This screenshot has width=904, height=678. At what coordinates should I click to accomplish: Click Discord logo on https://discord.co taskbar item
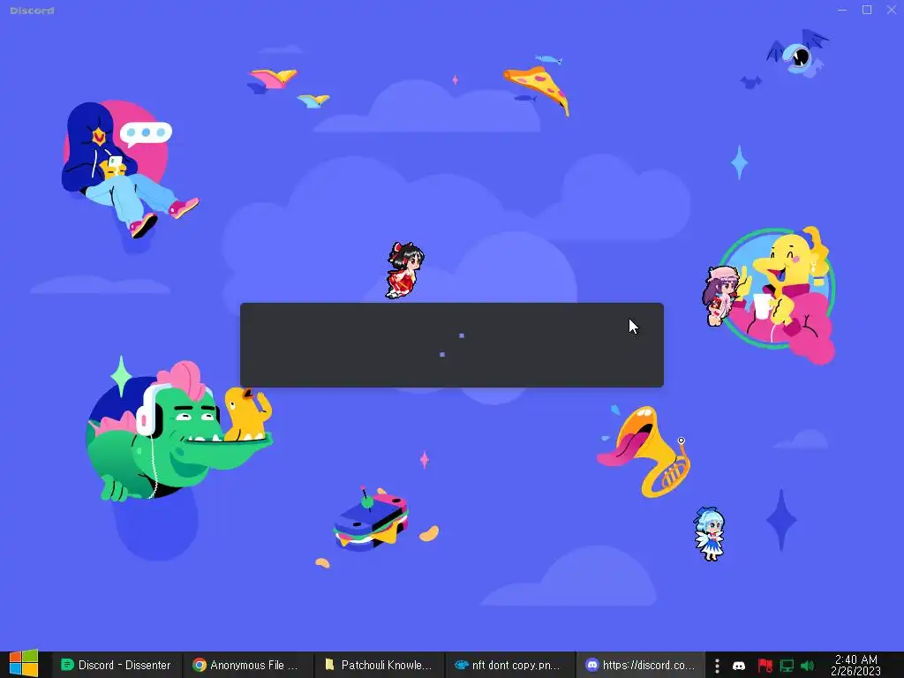point(592,665)
